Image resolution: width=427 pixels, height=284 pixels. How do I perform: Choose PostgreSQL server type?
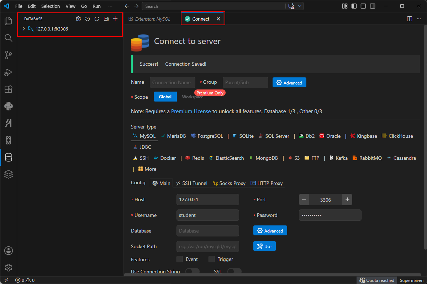tap(207, 136)
